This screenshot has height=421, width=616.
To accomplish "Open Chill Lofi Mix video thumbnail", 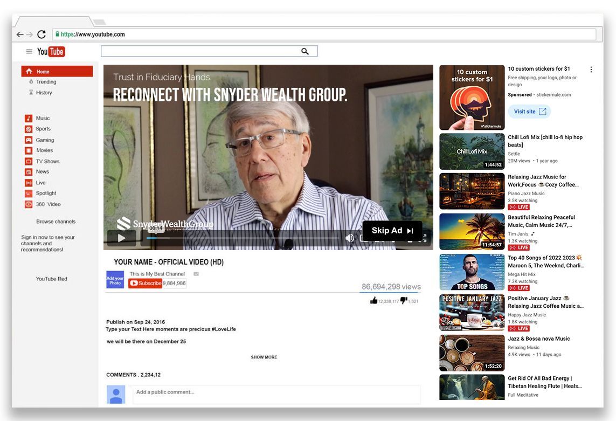I will tap(472, 151).
